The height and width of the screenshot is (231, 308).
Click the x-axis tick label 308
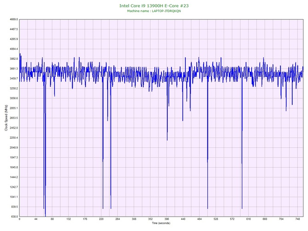point(134,219)
